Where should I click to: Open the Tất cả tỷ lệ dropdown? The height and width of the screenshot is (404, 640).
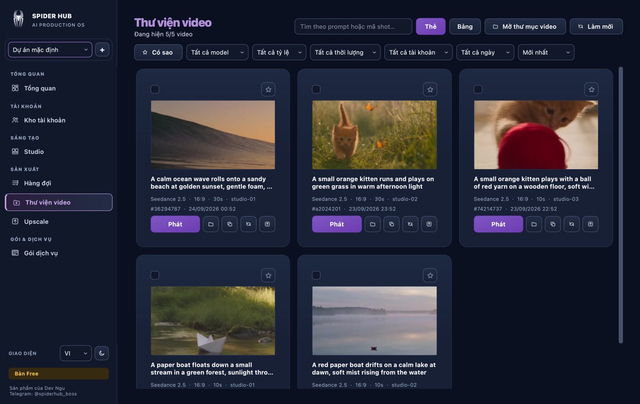(279, 53)
